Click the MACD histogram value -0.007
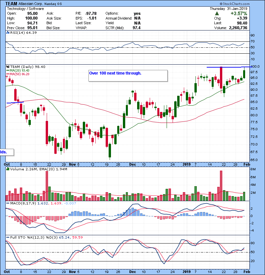Image resolution: width=265 pixels, height=275 pixels. point(70,203)
